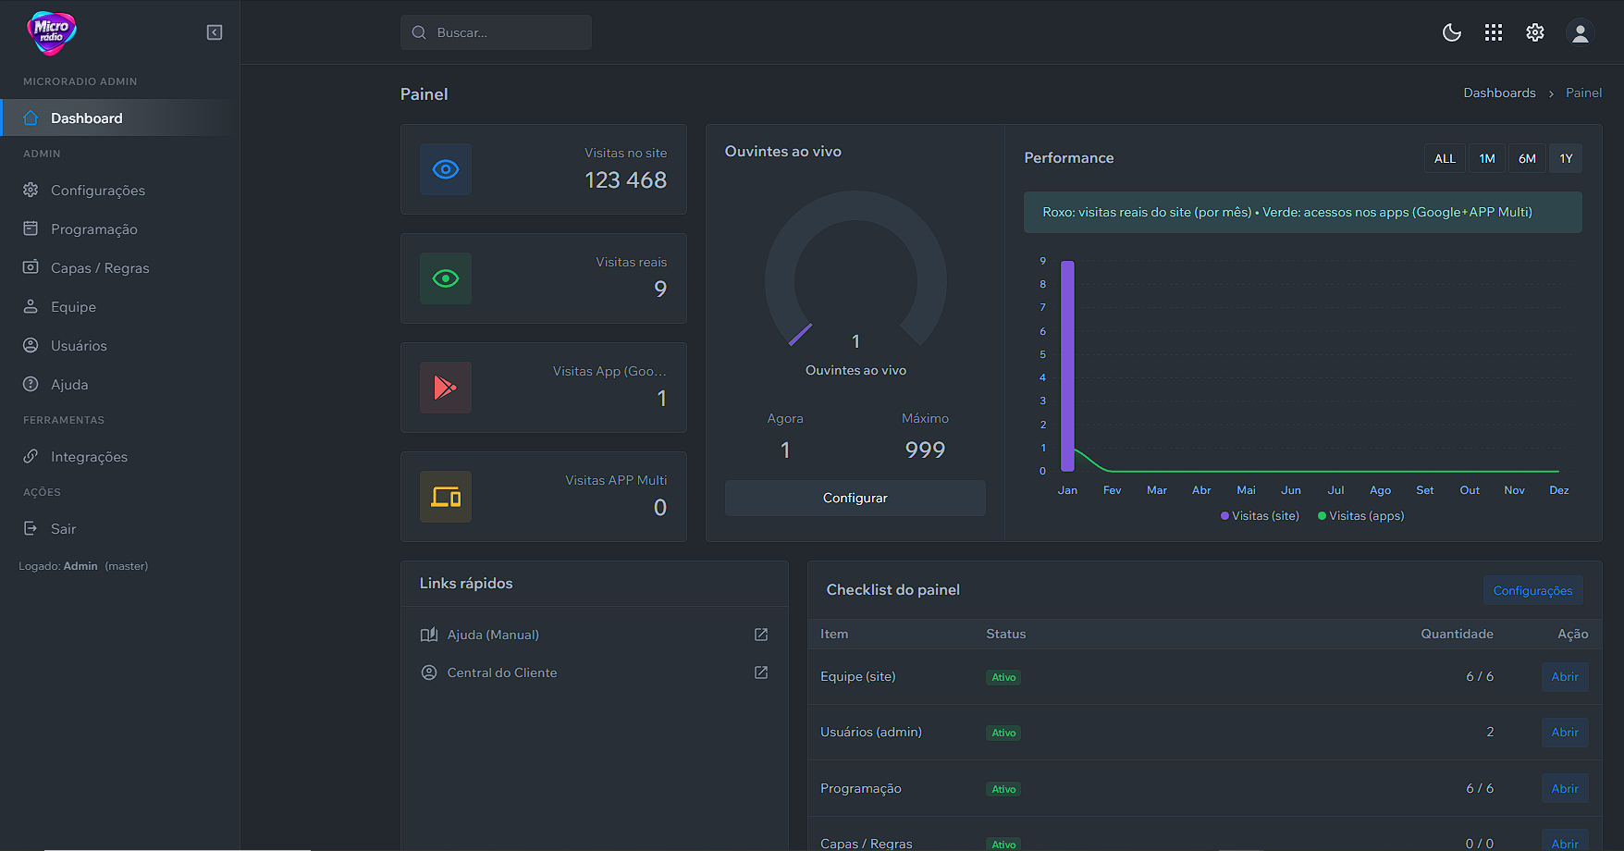The image size is (1624, 851).
Task: Open the settings gear in the top bar
Action: click(1535, 32)
